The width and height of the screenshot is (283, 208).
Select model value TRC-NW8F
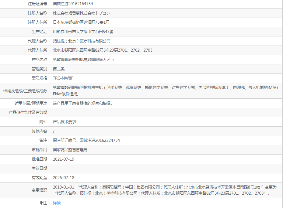(63, 78)
